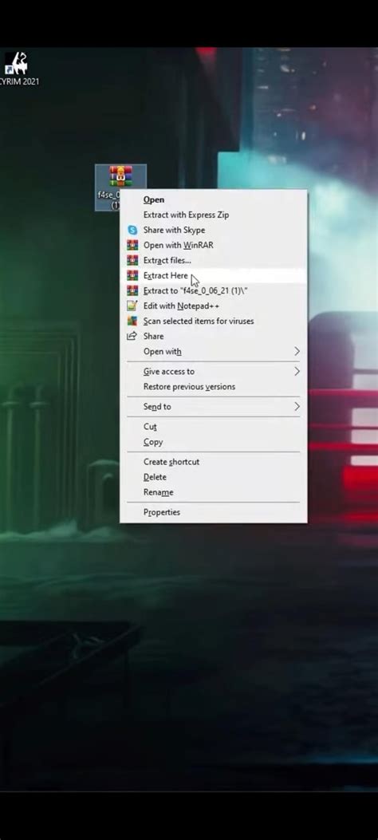Open the Send to entry
The height and width of the screenshot is (840, 378).
click(x=157, y=407)
